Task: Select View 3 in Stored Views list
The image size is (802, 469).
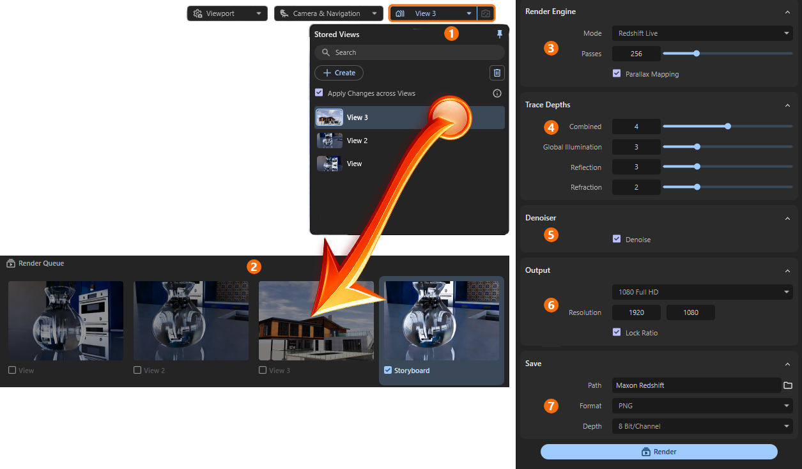Action: (410, 118)
